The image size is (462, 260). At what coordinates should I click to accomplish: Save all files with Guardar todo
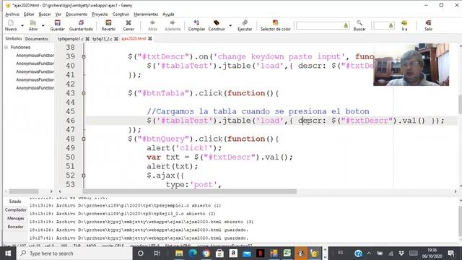pos(81,25)
